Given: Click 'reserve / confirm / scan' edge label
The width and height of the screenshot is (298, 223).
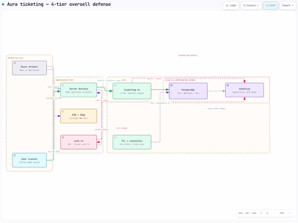Looking at the screenshot, I should point(109,80).
